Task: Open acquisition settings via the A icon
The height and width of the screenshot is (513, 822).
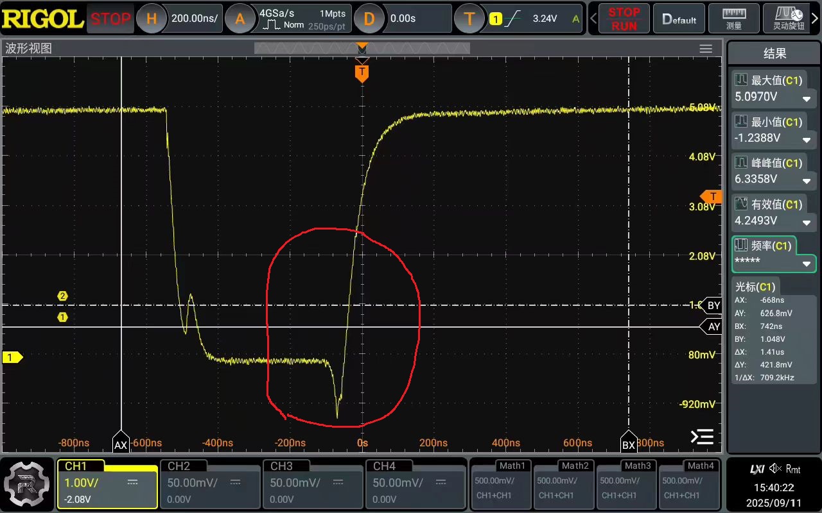Action: [240, 19]
